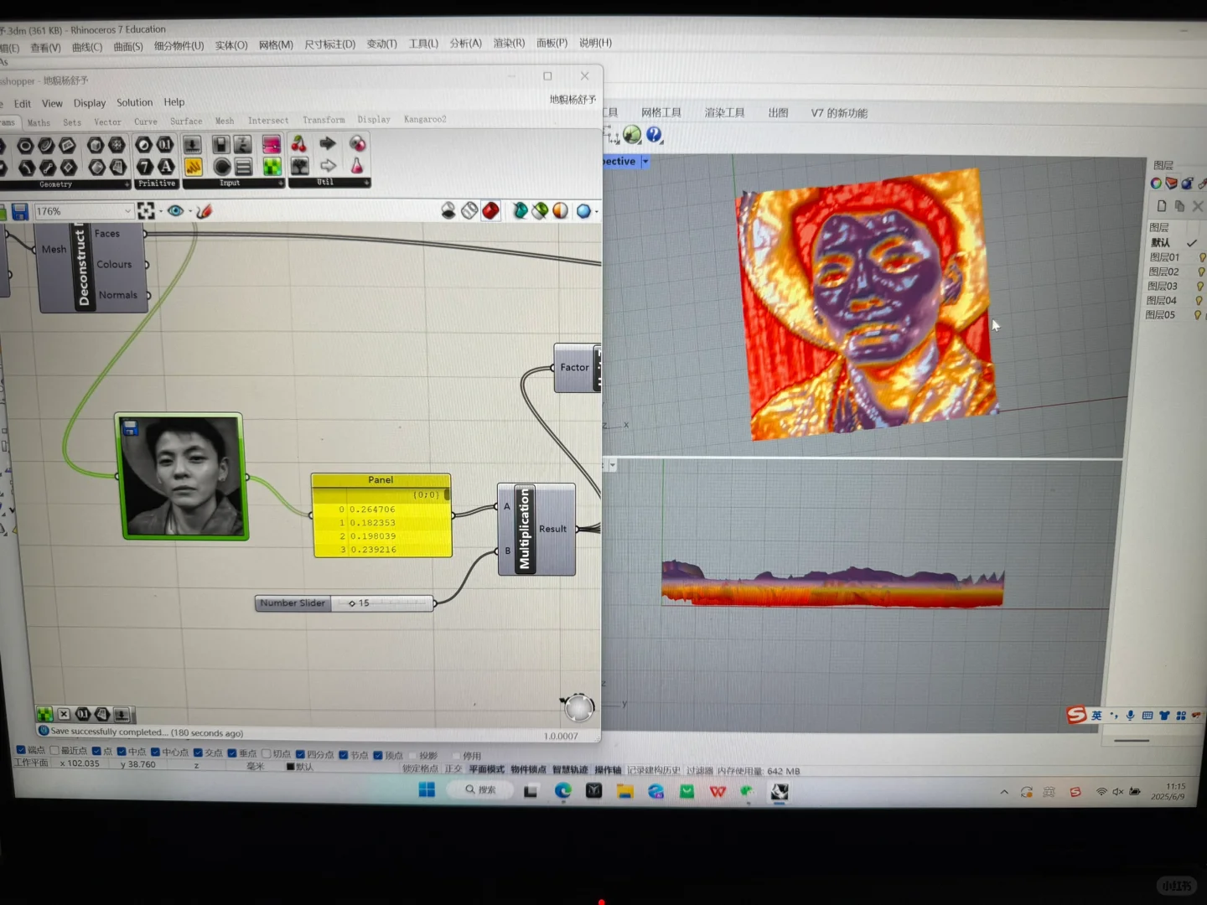This screenshot has height=905, width=1207.
Task: Select layer 图层03 in the layers list
Action: tap(1163, 286)
